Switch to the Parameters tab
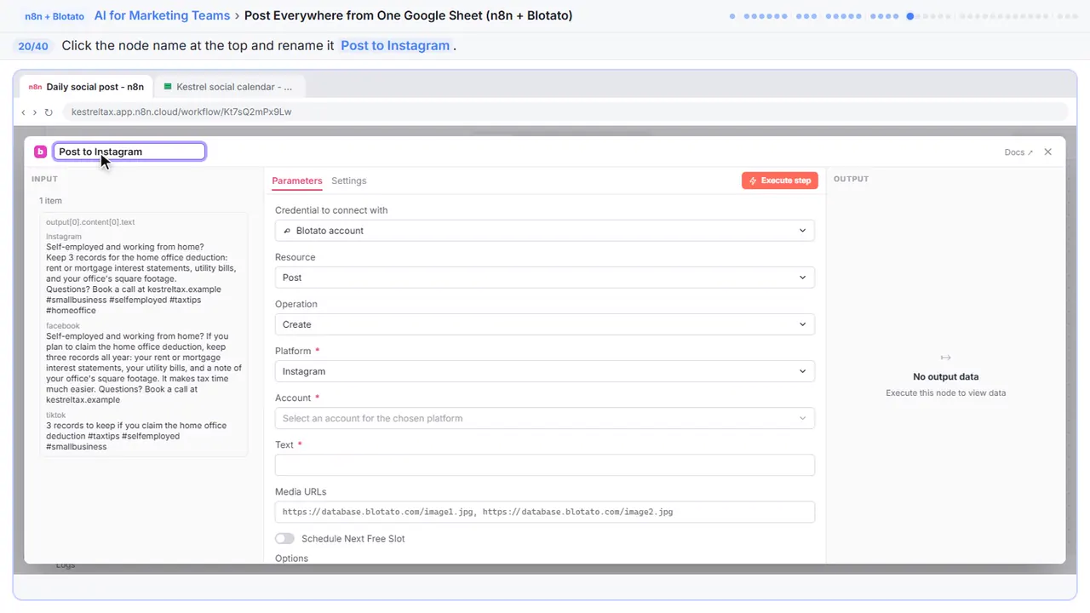 tap(297, 180)
